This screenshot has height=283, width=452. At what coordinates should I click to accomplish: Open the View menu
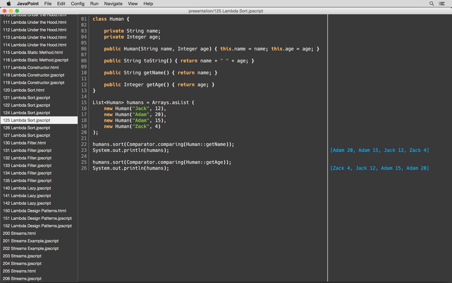click(x=133, y=4)
